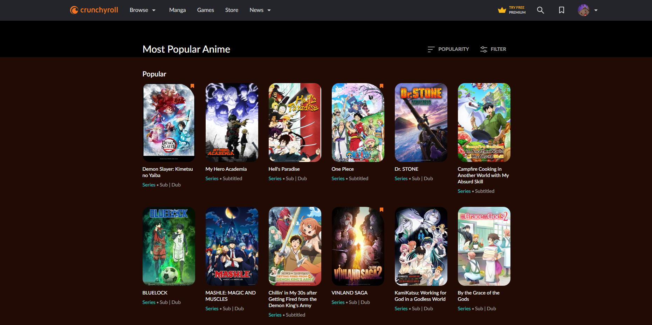
Task: Click the Most Popular Anime heading
Action: tap(186, 49)
